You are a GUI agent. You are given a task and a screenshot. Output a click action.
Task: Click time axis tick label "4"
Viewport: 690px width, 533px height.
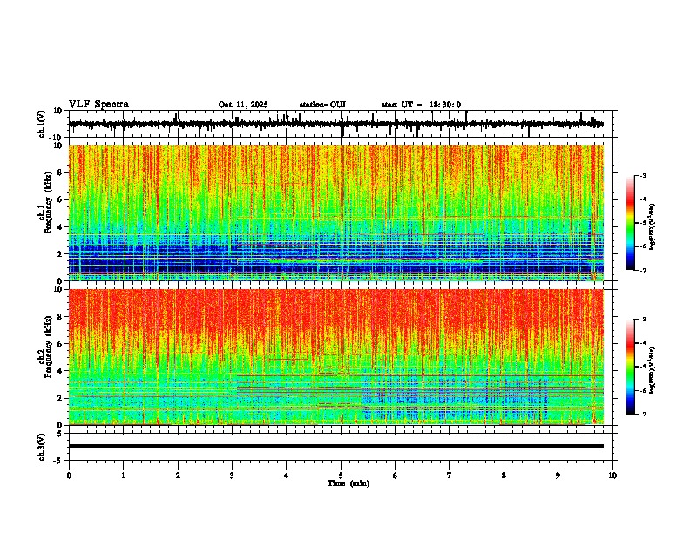(286, 476)
